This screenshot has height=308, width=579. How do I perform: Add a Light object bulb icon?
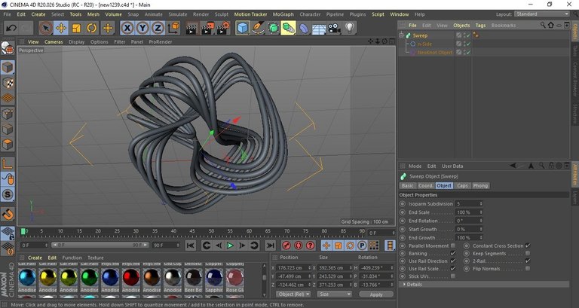pyautogui.click(x=350, y=28)
